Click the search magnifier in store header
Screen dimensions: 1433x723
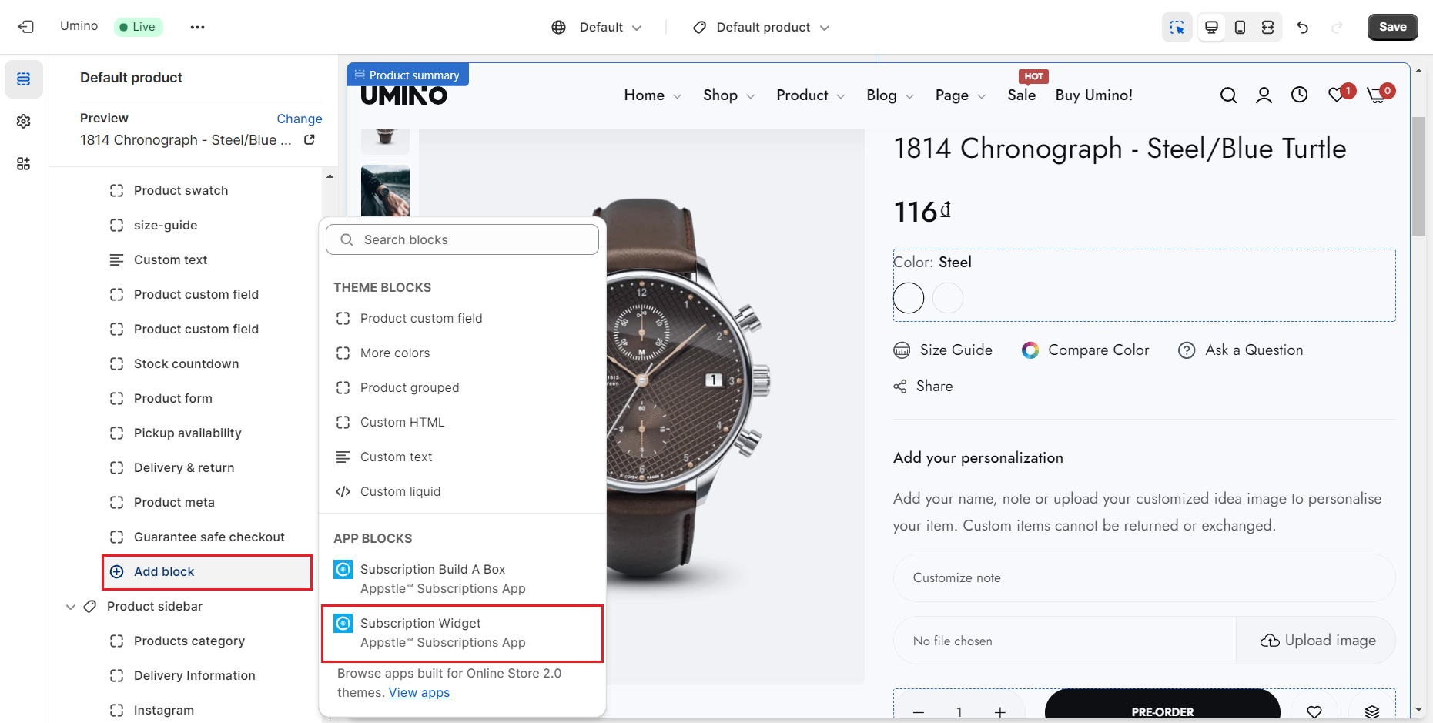[x=1228, y=95]
